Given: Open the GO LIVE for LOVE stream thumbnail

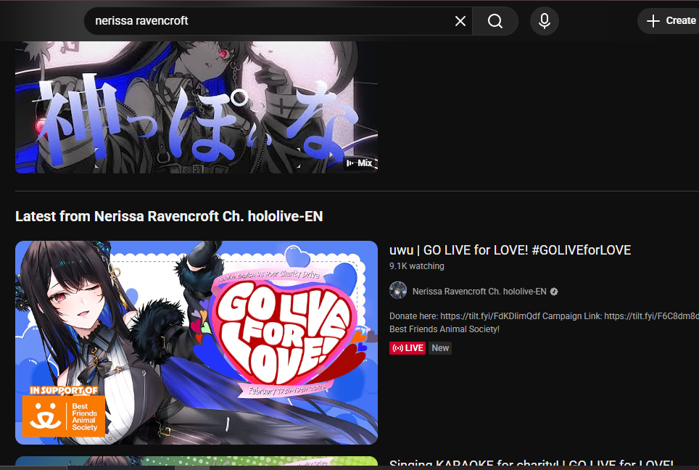Looking at the screenshot, I should pos(197,342).
